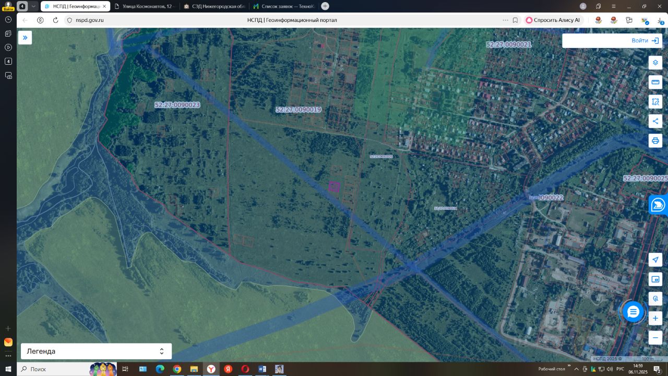
Task: Open the Windows Start menu
Action: (x=8, y=369)
